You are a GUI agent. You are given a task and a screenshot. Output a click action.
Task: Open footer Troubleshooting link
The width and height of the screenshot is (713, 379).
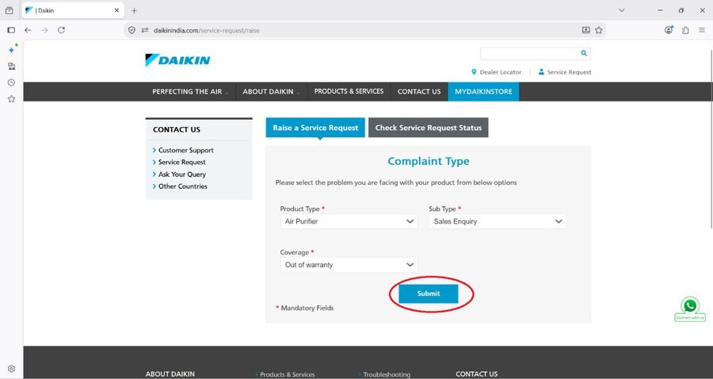tap(387, 374)
